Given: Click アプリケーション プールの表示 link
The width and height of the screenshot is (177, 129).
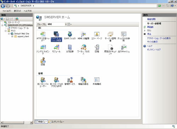Looking at the screenshot, I should pos(159,38).
